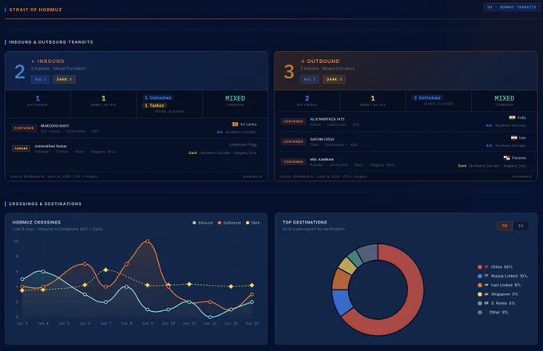Click the China flag in legend
Image resolution: width=543 pixels, height=351 pixels.
[x=486, y=266]
